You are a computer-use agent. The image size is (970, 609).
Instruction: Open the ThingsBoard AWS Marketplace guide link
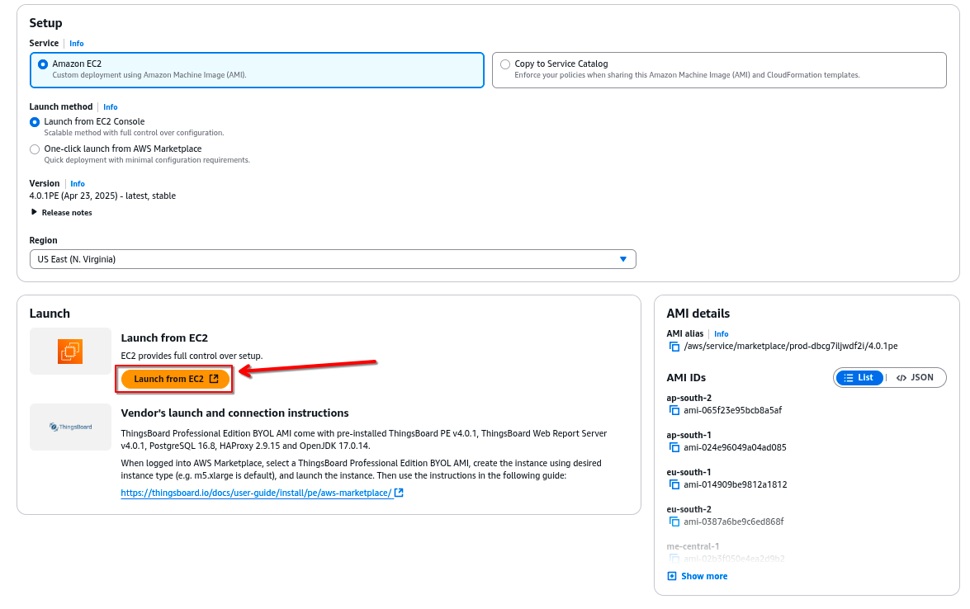[256, 493]
